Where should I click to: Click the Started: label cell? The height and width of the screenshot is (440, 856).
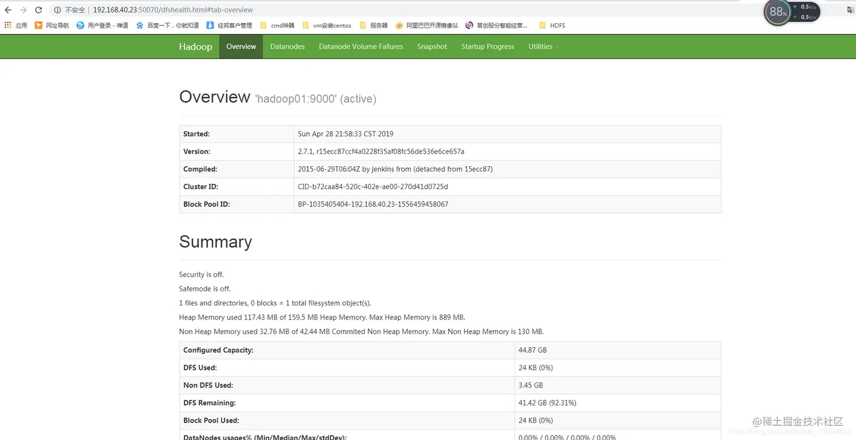tap(237, 134)
